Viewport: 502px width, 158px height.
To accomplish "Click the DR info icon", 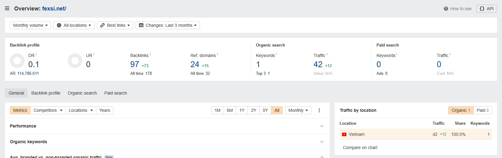I will (36, 54).
